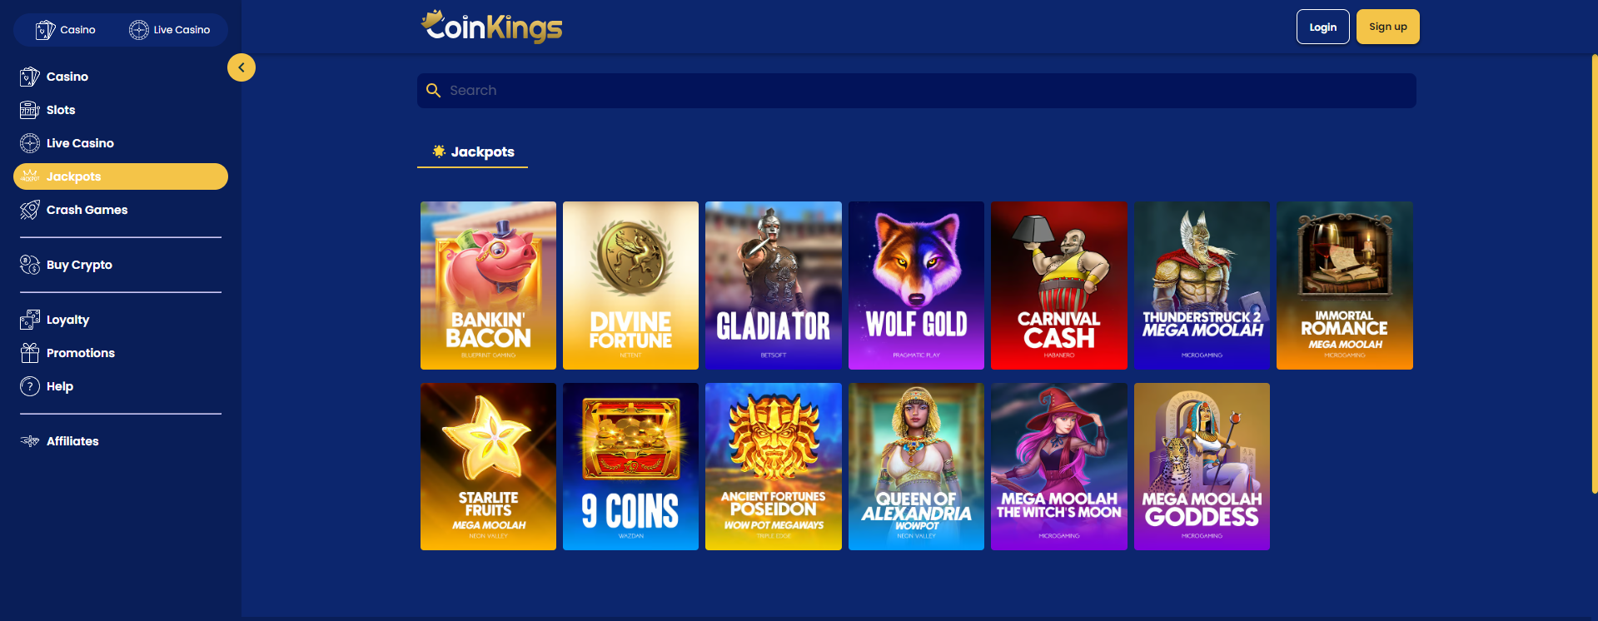Click the page vertical scrollbar
1598x621 pixels.
pyautogui.click(x=1594, y=275)
